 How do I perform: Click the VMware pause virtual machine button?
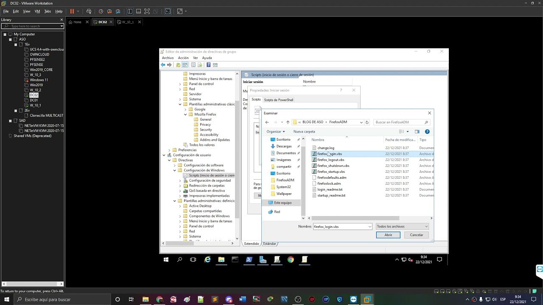72,11
